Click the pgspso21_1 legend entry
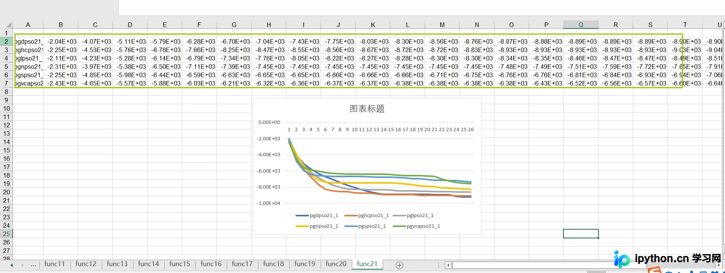Image resolution: width=725 pixels, height=273 pixels. pyautogui.click(x=365, y=226)
